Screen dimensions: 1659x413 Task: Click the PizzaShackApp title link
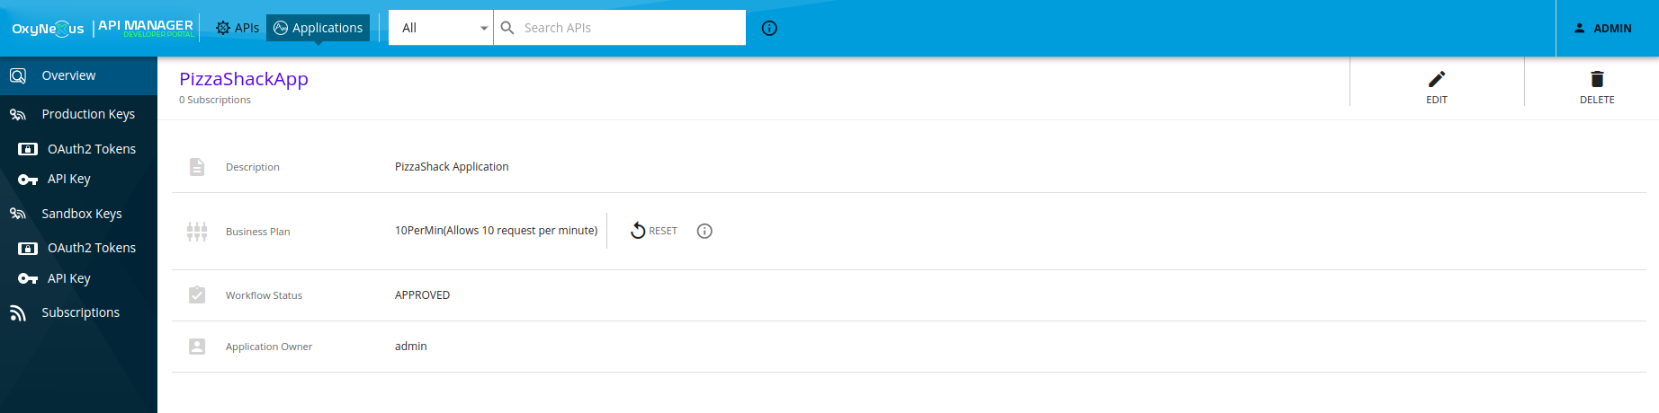tap(244, 79)
